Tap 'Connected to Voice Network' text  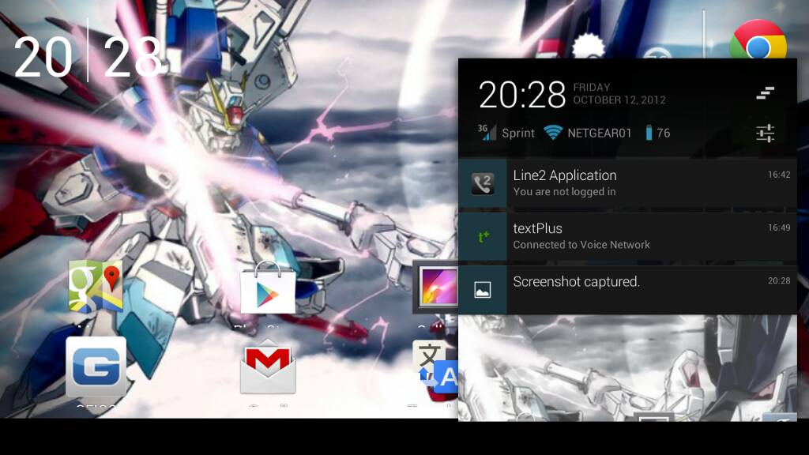(581, 245)
